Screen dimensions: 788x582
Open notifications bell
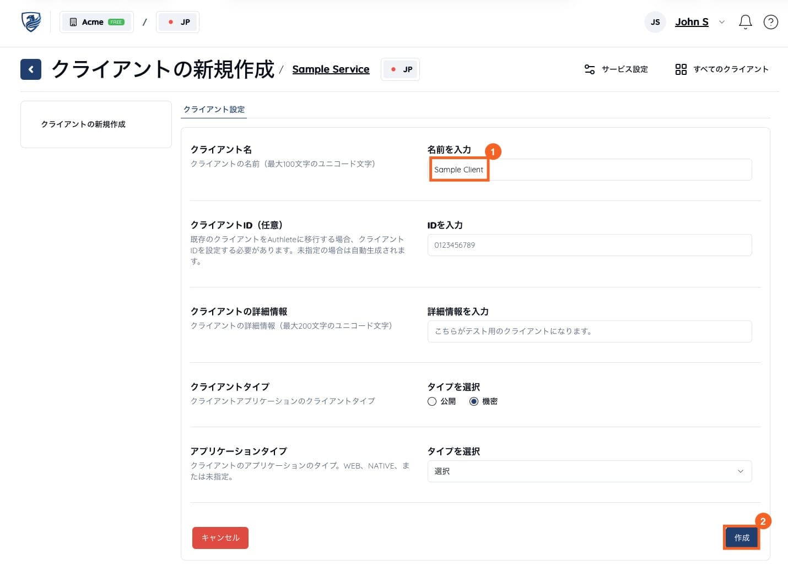click(x=745, y=22)
